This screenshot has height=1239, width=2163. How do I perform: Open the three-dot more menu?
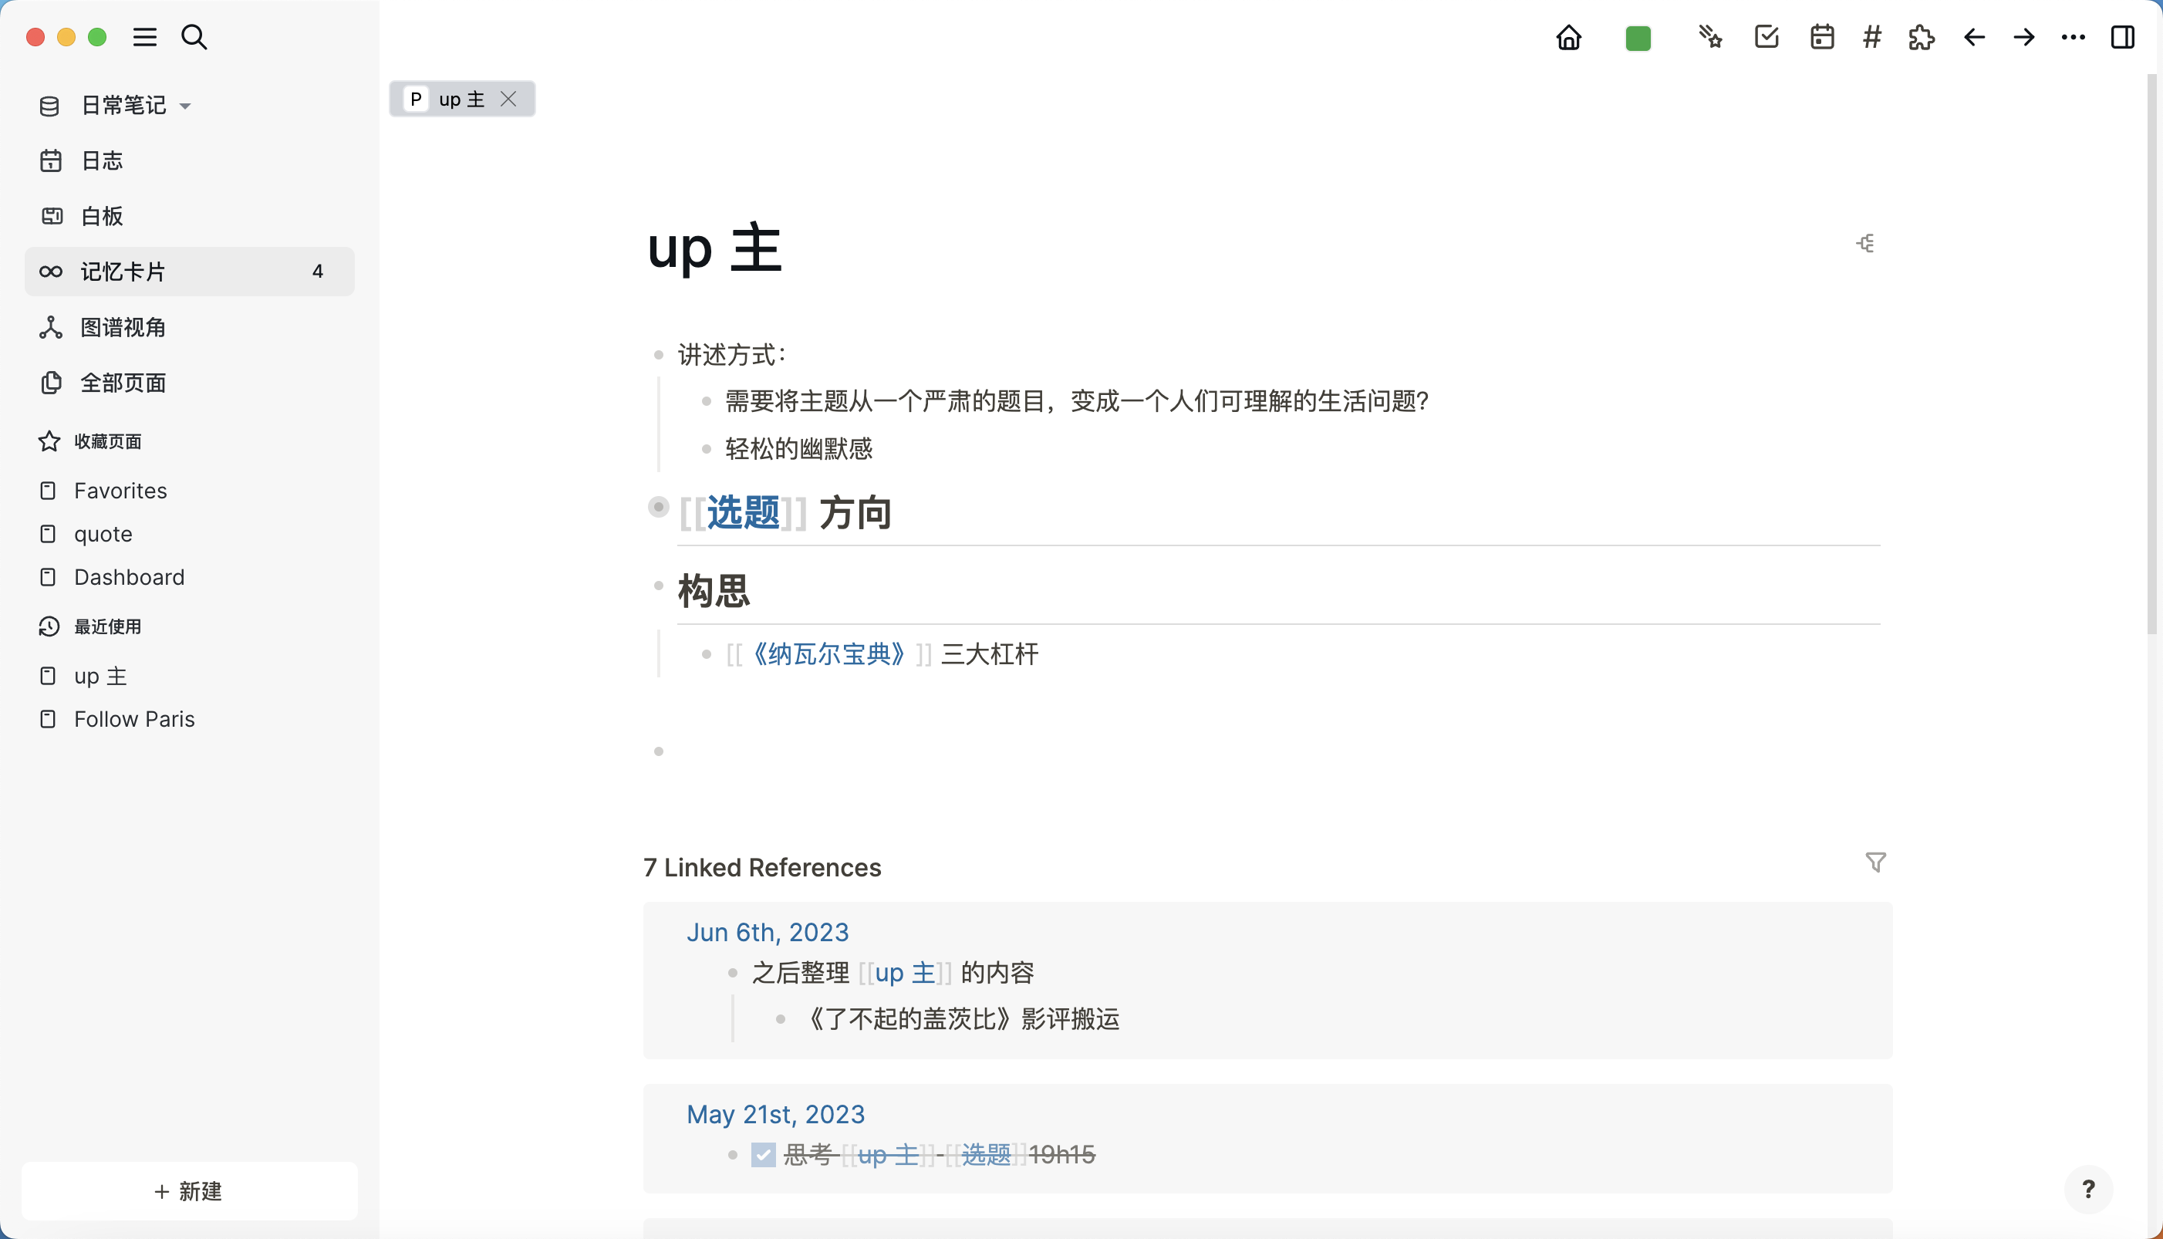pyautogui.click(x=2073, y=38)
